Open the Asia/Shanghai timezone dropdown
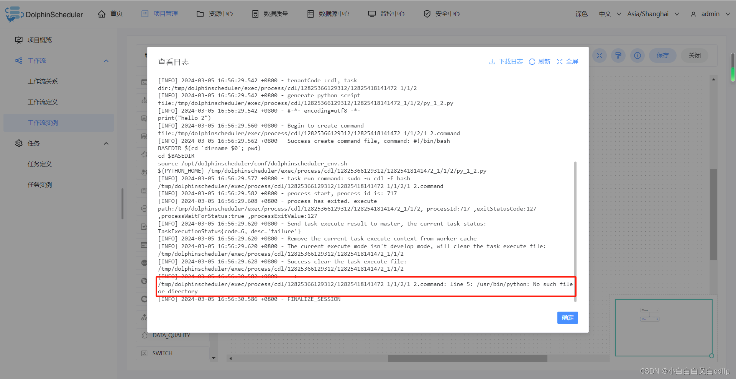The width and height of the screenshot is (736, 379). (653, 14)
